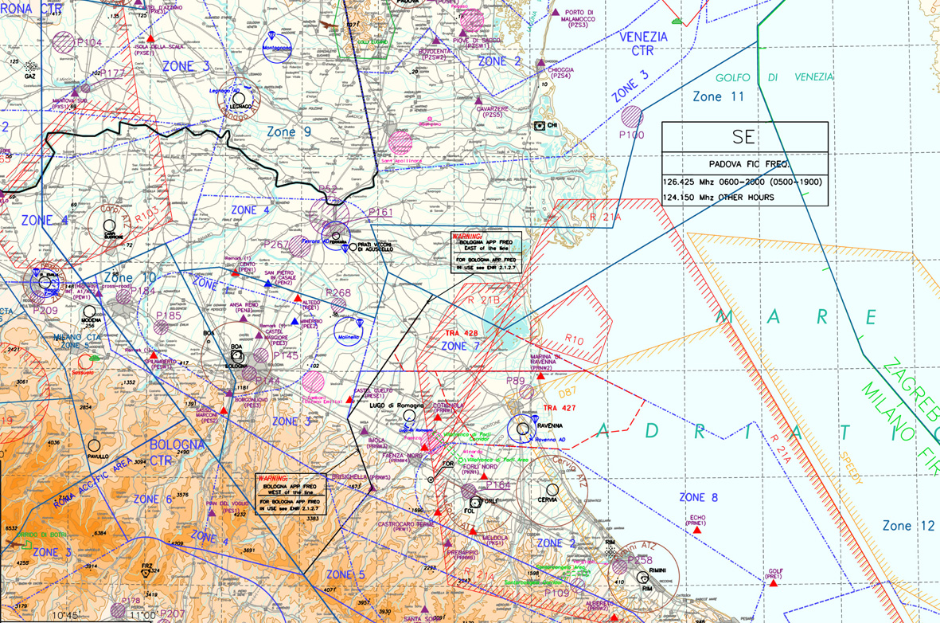
Task: Click the Porto di Malamocco purple triangle
Action: pos(555,12)
